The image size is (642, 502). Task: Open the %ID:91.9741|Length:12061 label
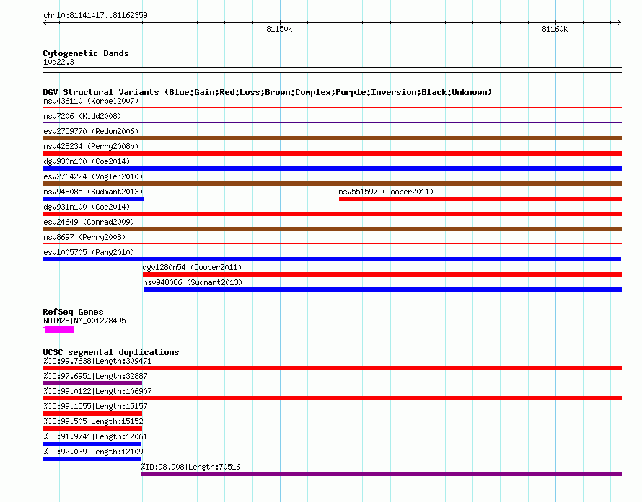95,436
